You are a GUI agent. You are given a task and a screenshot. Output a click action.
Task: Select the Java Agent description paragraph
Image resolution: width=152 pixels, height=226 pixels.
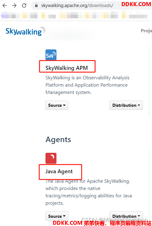click(89, 192)
